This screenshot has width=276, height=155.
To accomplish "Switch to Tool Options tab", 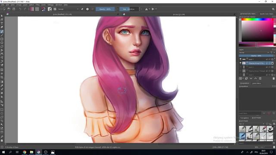I will point(245,118).
